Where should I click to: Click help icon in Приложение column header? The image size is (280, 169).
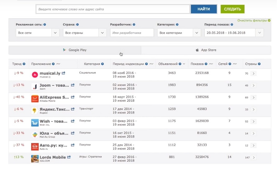53,64
